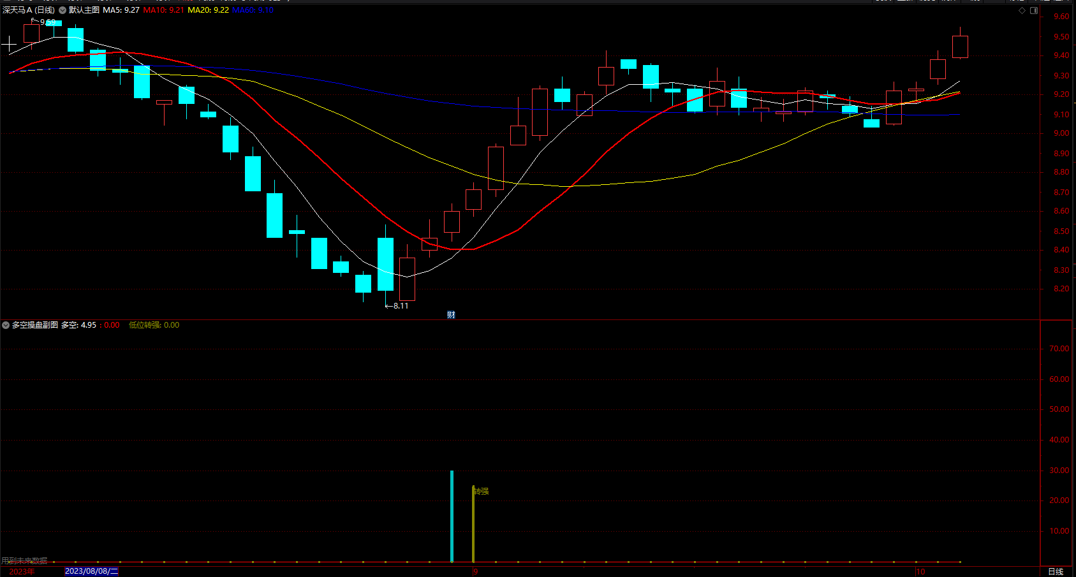
Task: Click the month 10 timeline marker
Action: [920, 571]
